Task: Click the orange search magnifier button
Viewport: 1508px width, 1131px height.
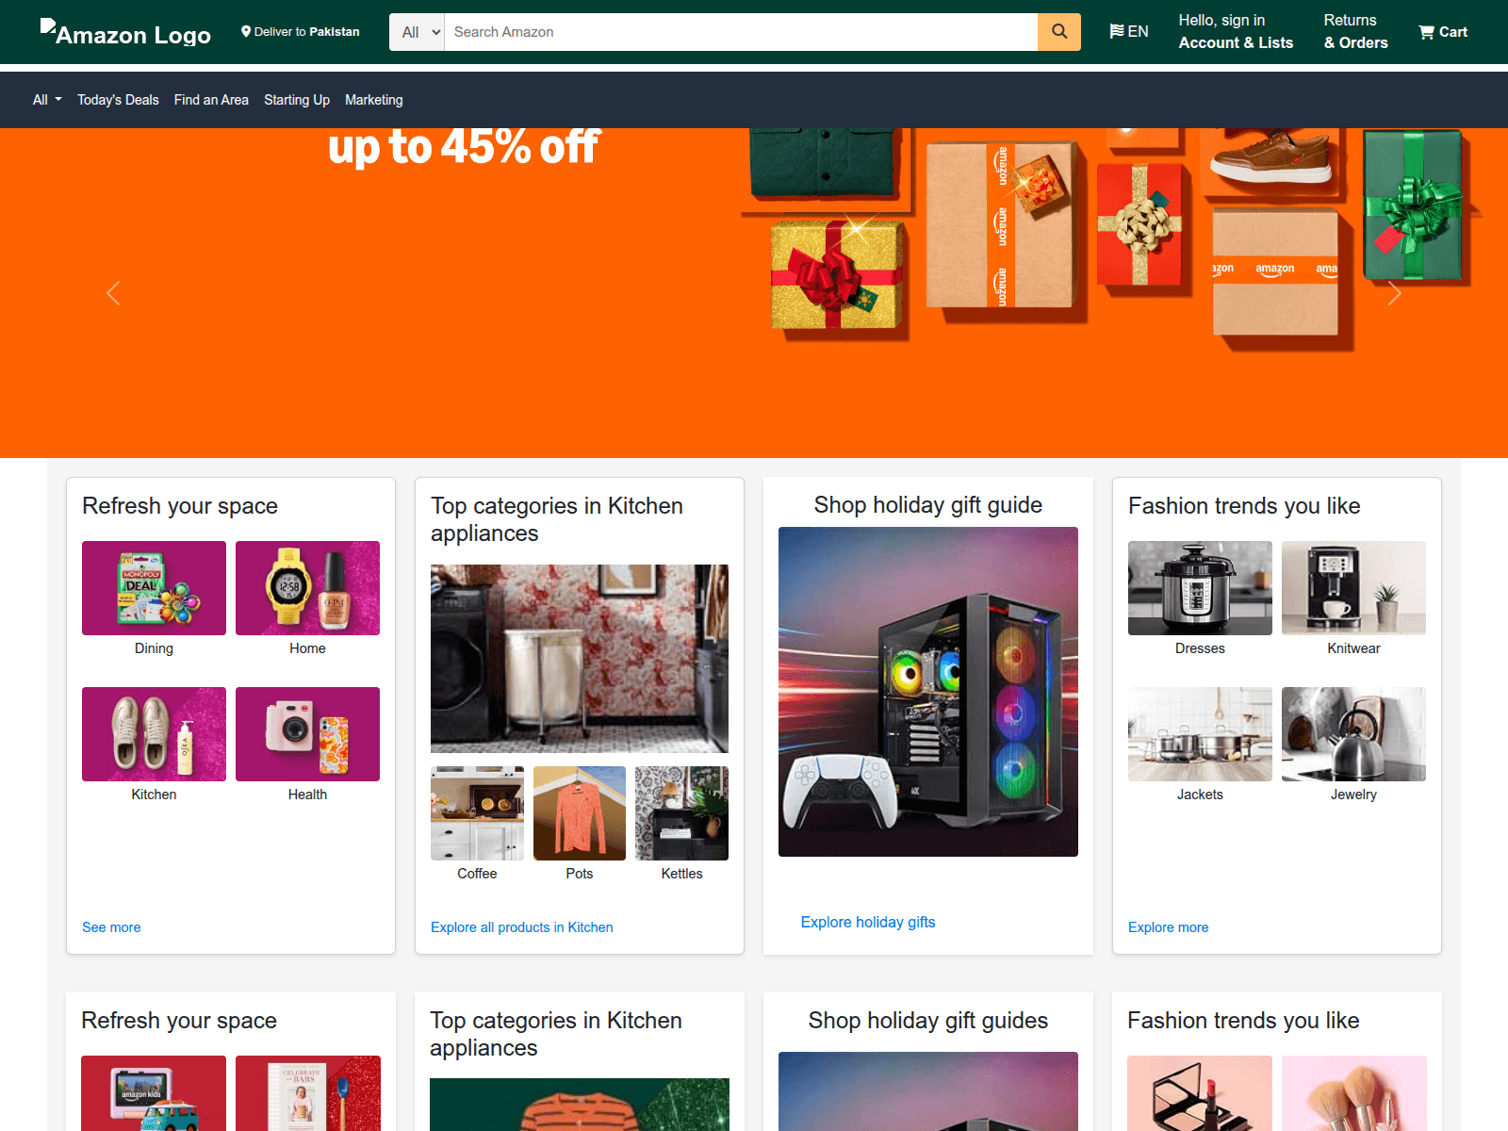Action: pos(1058,32)
